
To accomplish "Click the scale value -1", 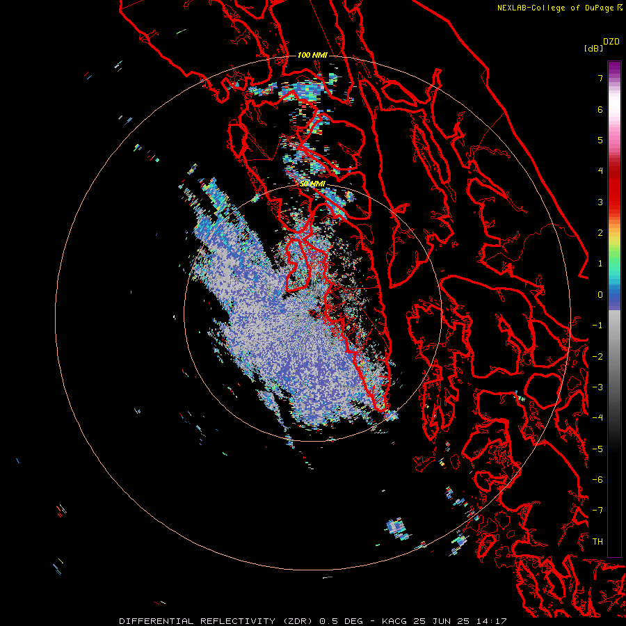I will [x=597, y=326].
